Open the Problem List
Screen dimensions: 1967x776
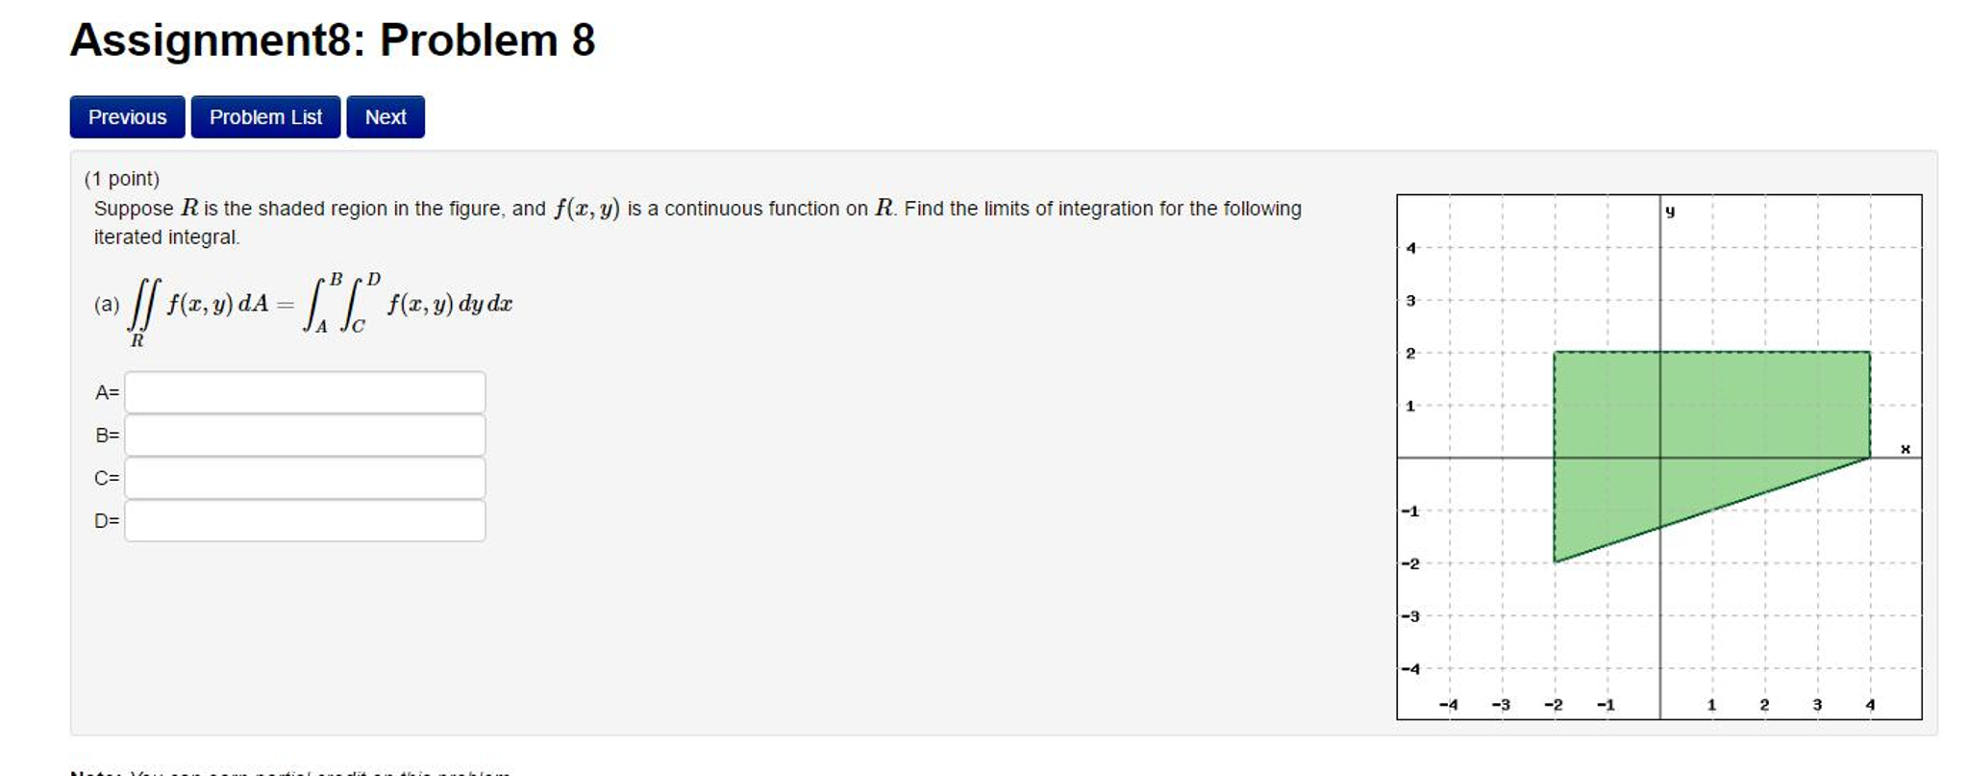click(265, 117)
